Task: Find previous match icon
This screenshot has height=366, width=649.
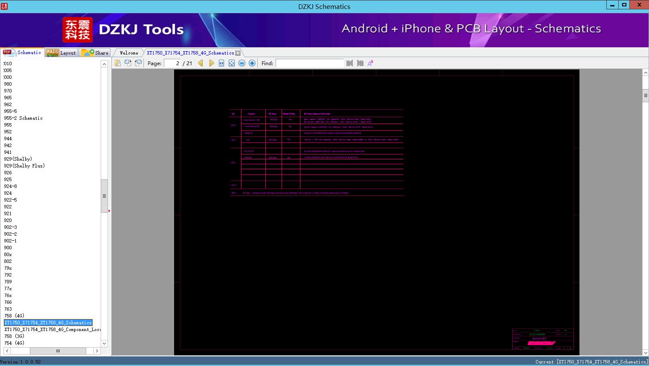Action: pos(349,63)
